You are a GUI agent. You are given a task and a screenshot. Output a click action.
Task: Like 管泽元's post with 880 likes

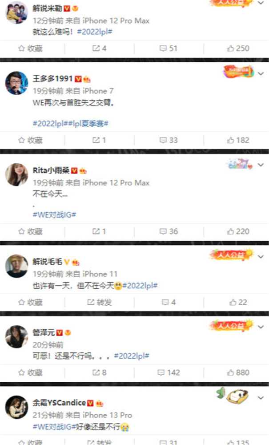[x=238, y=372]
